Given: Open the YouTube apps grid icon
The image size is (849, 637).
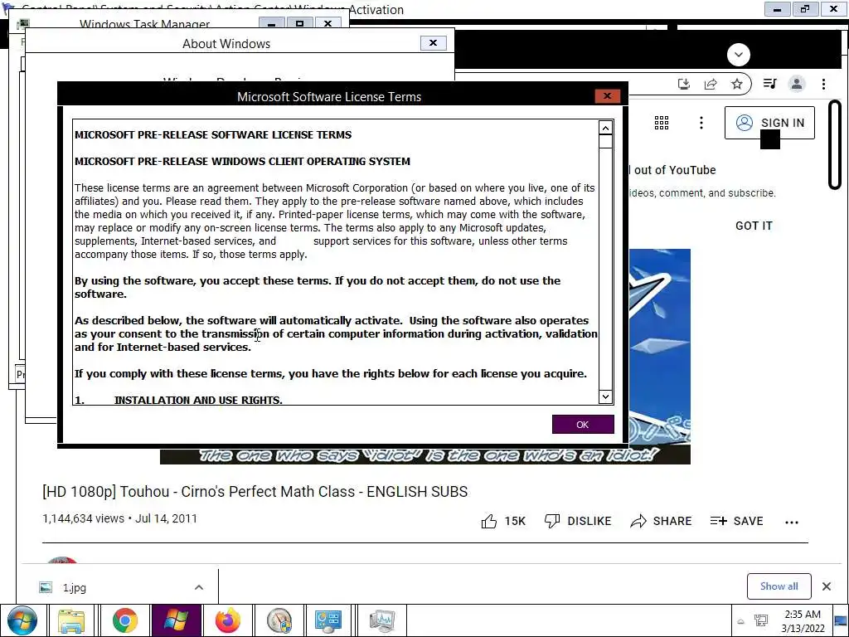Looking at the screenshot, I should 661,123.
